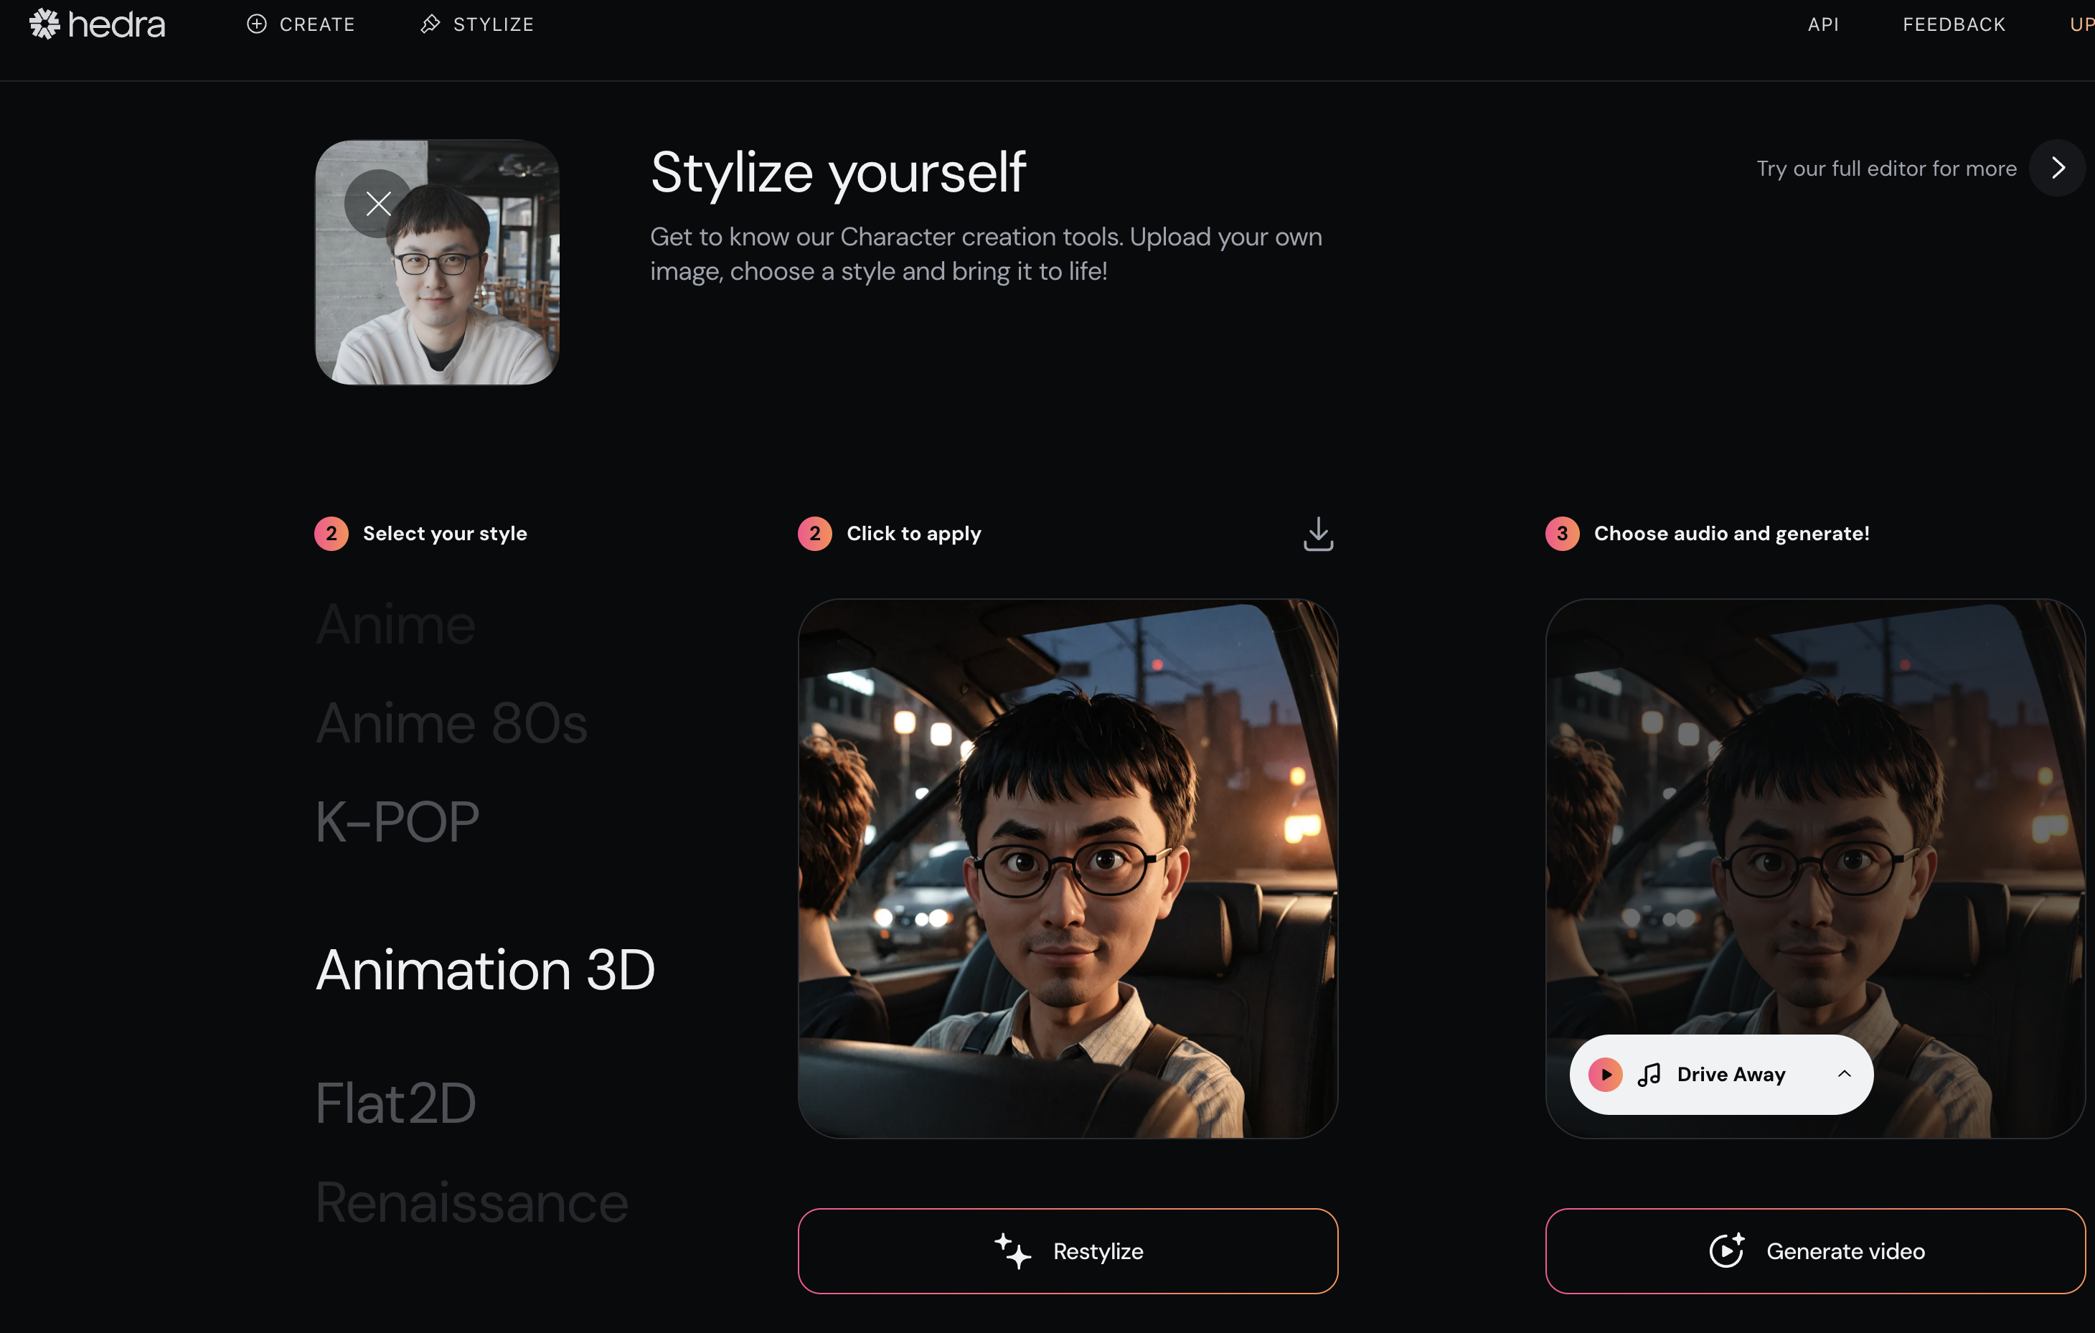Choose the Anime 80s style
2095x1333 pixels.
tap(451, 723)
